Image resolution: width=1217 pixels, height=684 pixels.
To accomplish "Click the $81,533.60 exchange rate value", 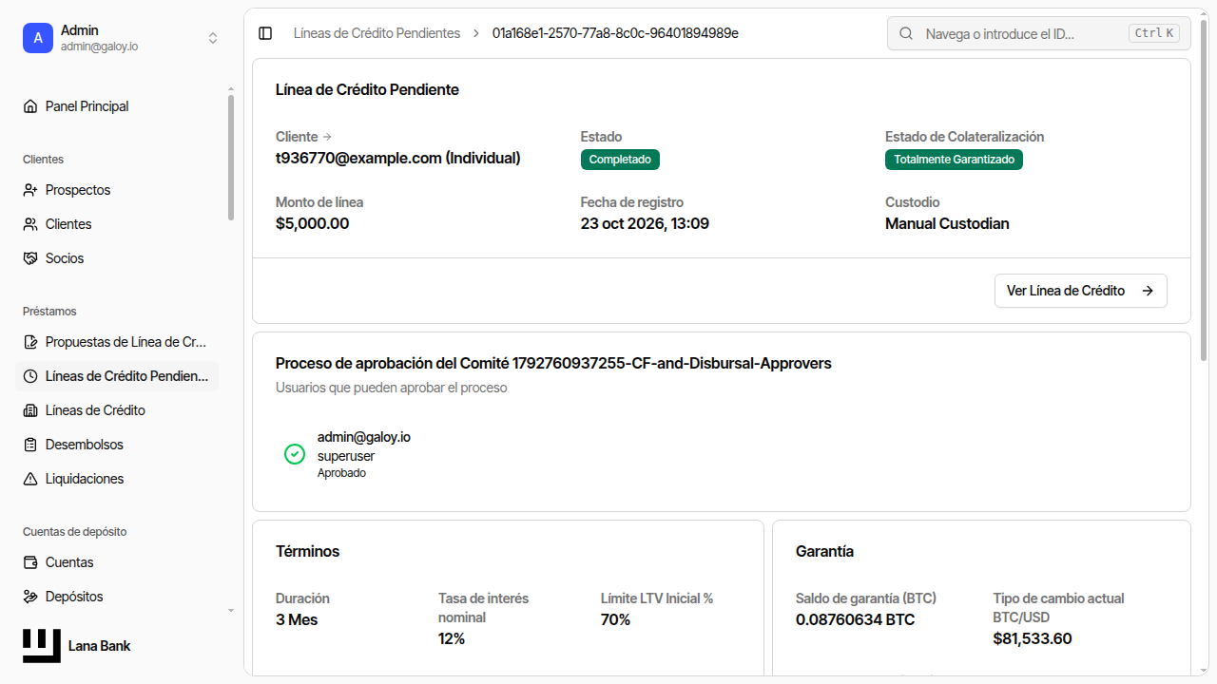I will tap(1032, 639).
